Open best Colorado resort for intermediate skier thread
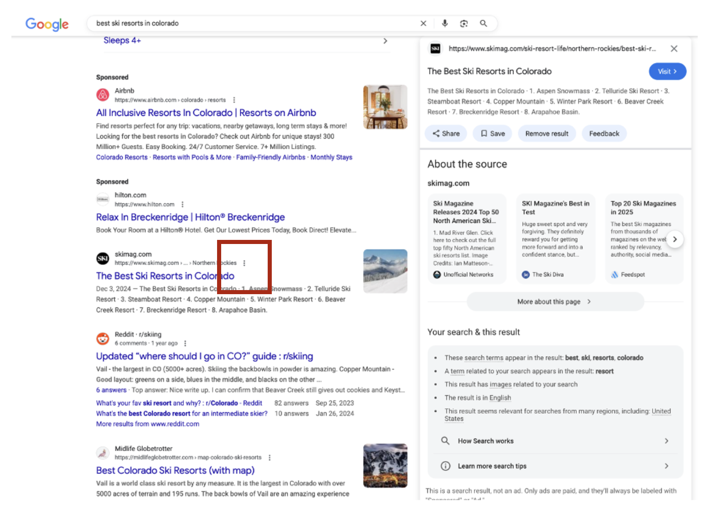705x519 pixels. [182, 414]
